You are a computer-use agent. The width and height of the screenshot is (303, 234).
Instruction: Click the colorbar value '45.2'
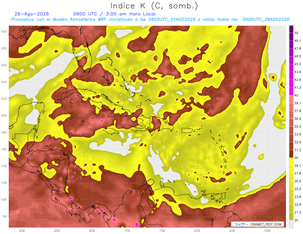pyautogui.click(x=297, y=64)
